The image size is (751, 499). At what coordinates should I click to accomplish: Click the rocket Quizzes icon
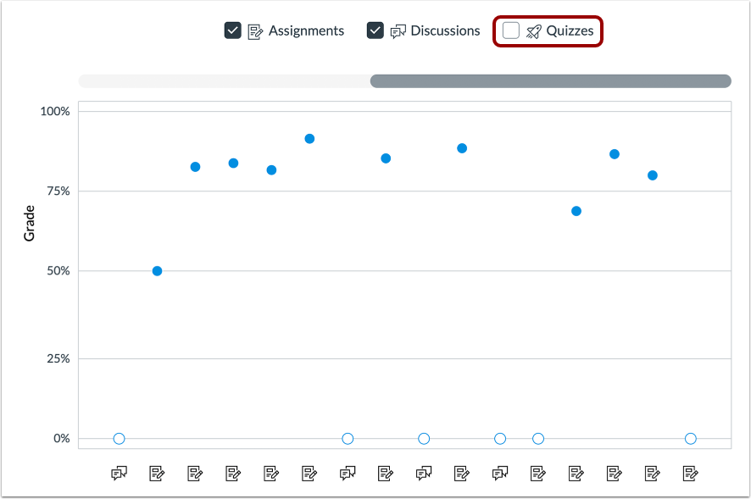532,30
